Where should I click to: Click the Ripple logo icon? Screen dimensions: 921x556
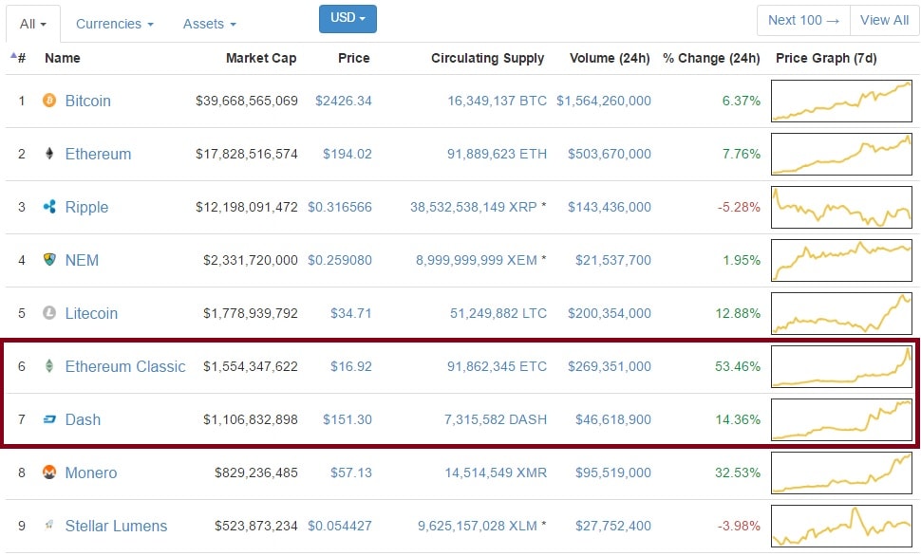click(49, 207)
